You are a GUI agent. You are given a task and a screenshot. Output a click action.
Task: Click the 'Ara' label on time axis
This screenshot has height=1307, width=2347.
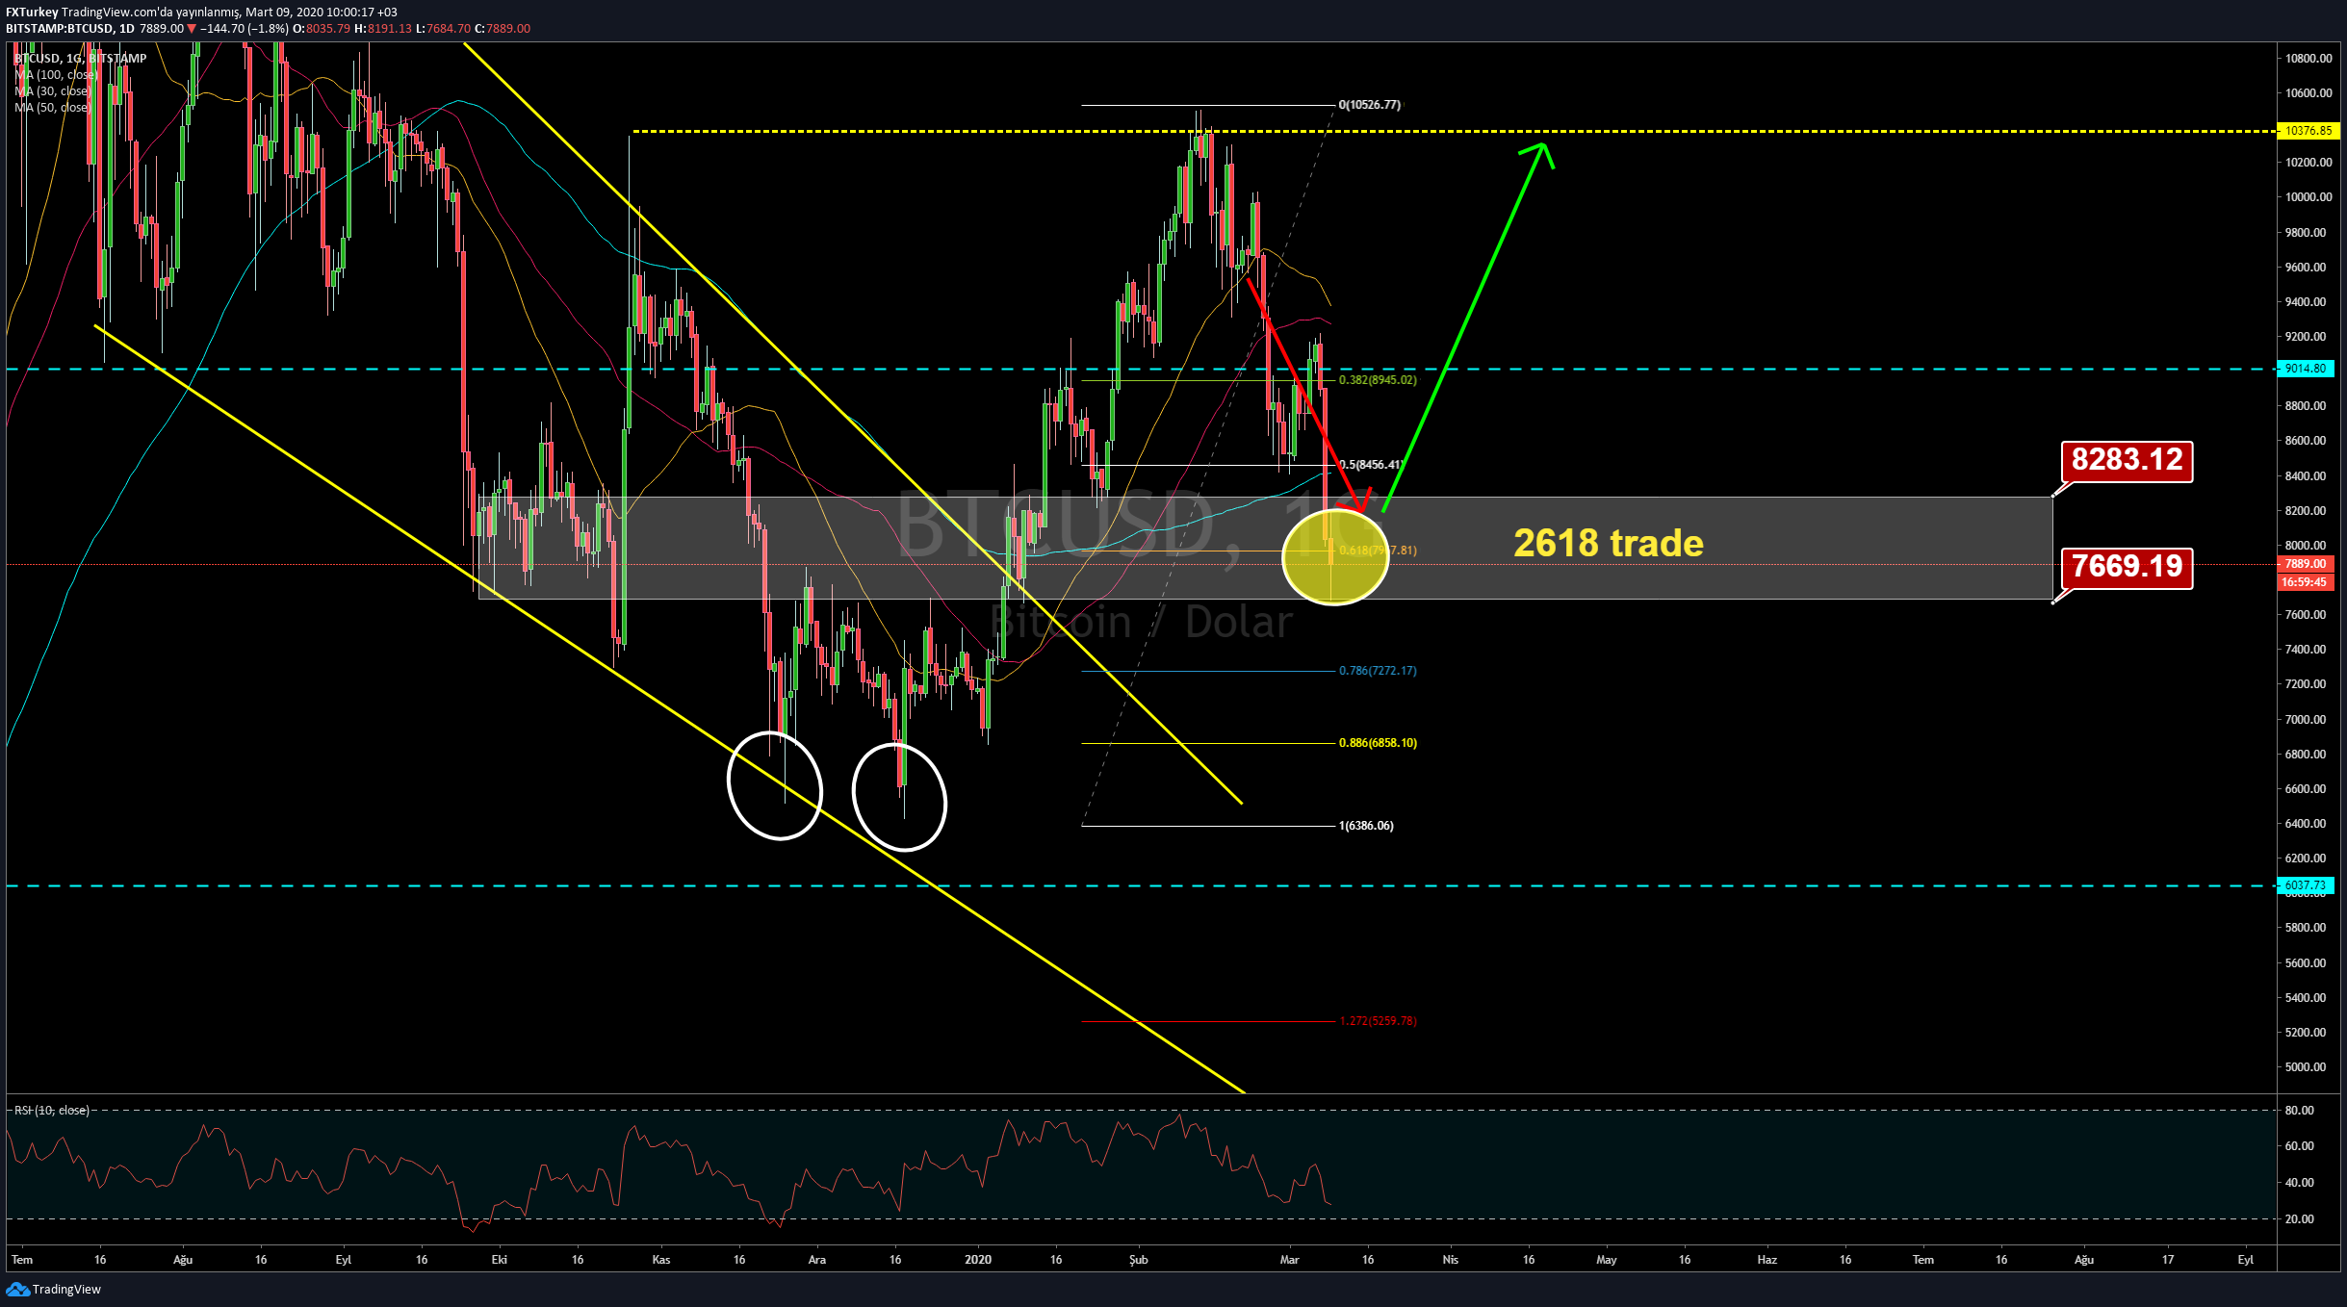click(x=817, y=1260)
